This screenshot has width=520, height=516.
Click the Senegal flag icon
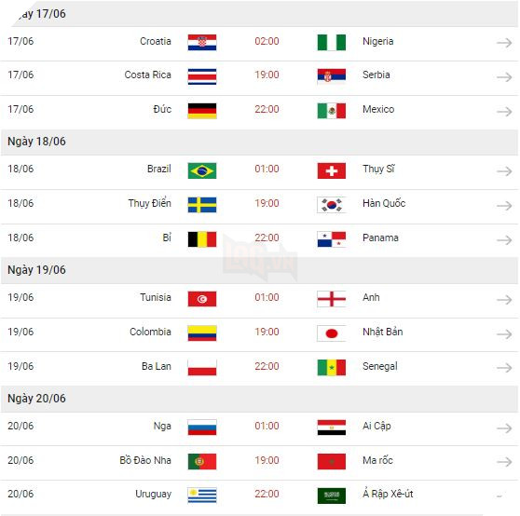click(332, 368)
